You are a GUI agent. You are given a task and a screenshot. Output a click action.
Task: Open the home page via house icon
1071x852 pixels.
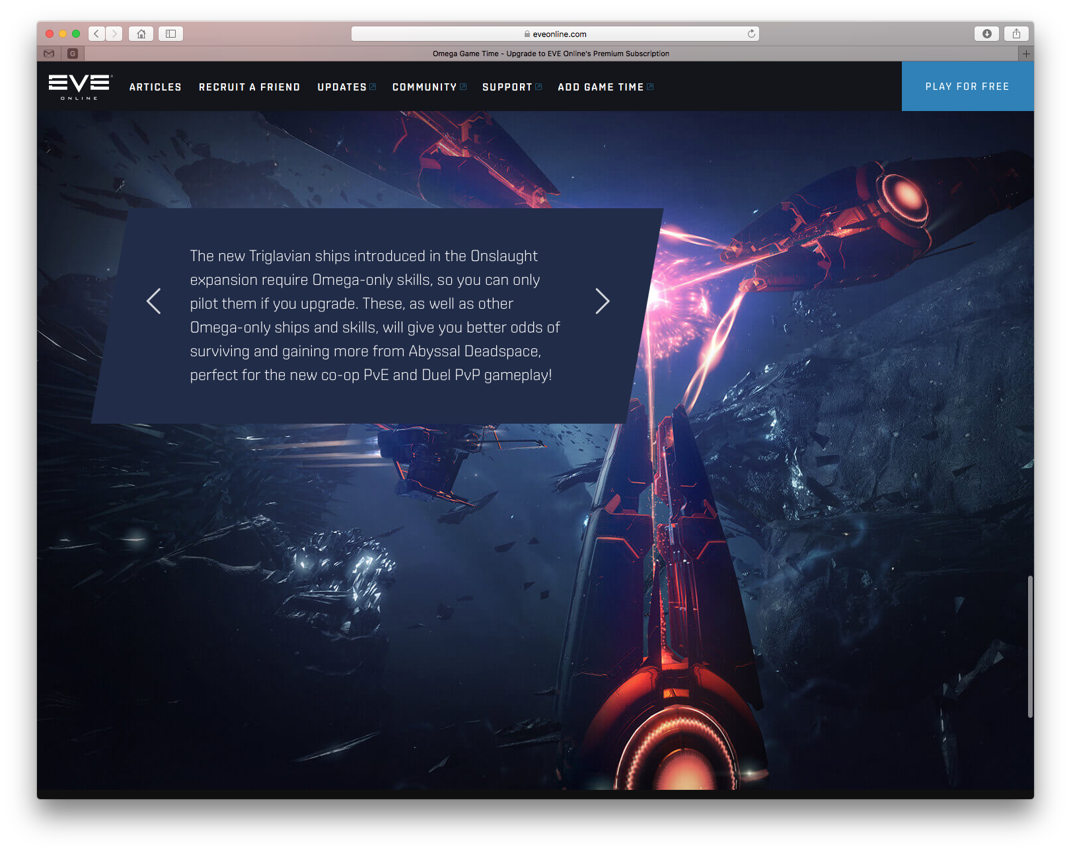(141, 34)
